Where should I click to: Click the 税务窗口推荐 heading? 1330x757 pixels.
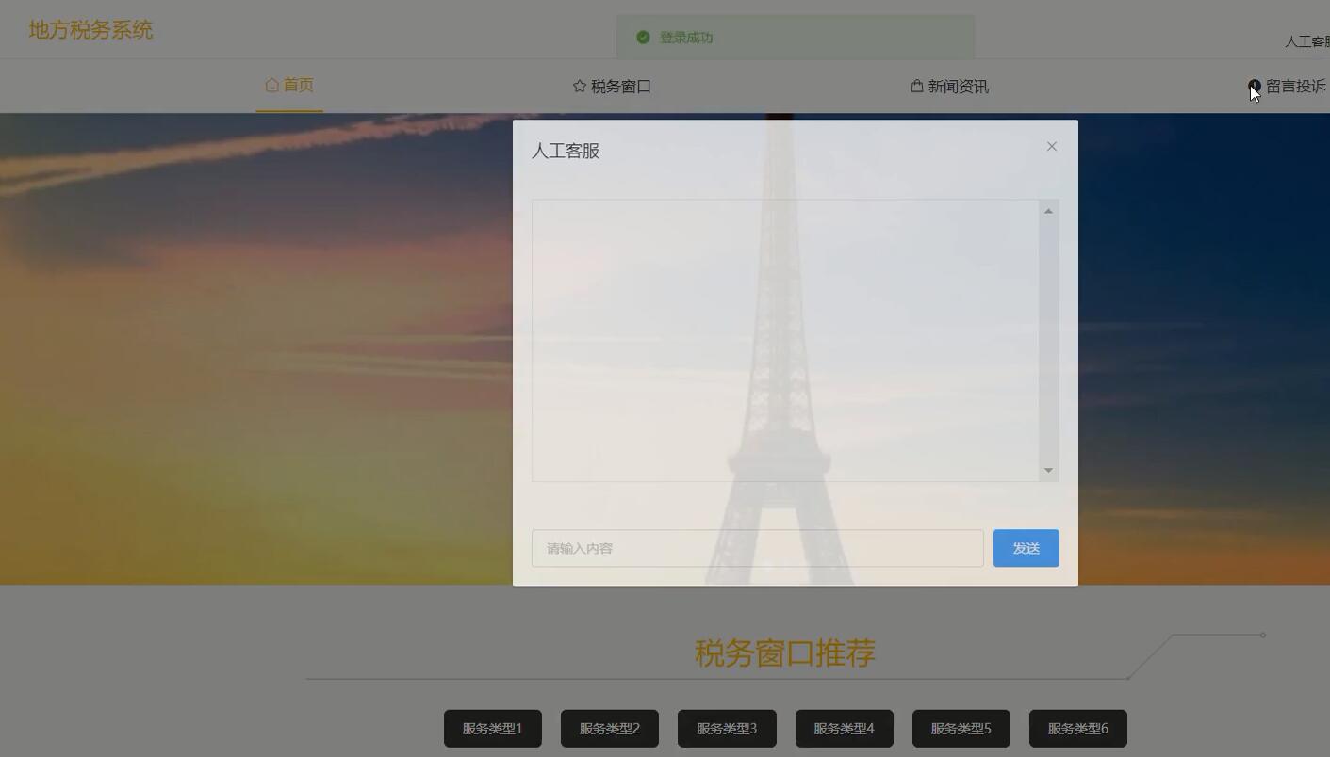click(x=785, y=652)
